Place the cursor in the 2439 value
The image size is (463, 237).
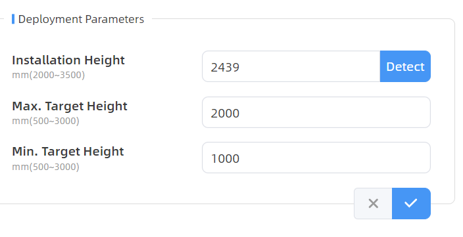pyautogui.click(x=225, y=68)
